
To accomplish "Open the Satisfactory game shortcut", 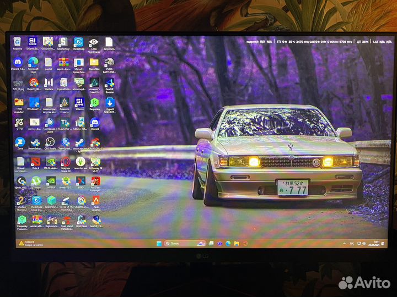I will tap(63, 42).
